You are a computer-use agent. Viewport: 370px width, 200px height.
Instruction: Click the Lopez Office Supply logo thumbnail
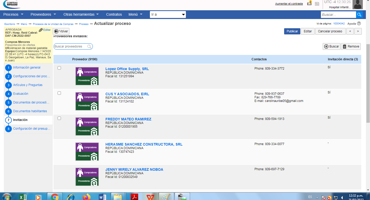87,76
